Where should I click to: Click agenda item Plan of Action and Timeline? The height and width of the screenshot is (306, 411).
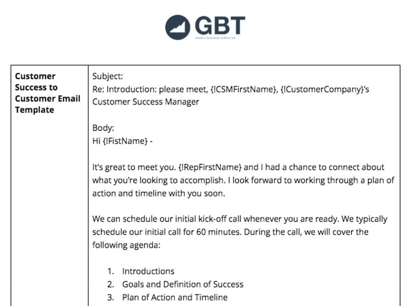175,297
